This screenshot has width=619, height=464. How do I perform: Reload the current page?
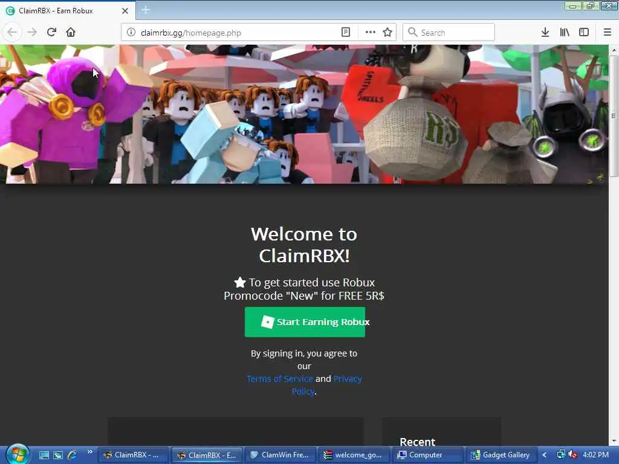(51, 33)
